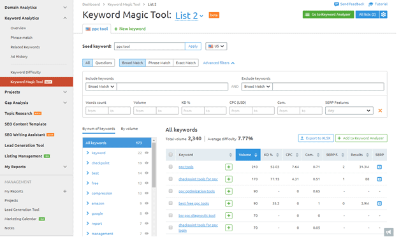The width and height of the screenshot is (401, 237).
Task: View SERP snapshot for 'ppc tools'
Action: pos(379,167)
